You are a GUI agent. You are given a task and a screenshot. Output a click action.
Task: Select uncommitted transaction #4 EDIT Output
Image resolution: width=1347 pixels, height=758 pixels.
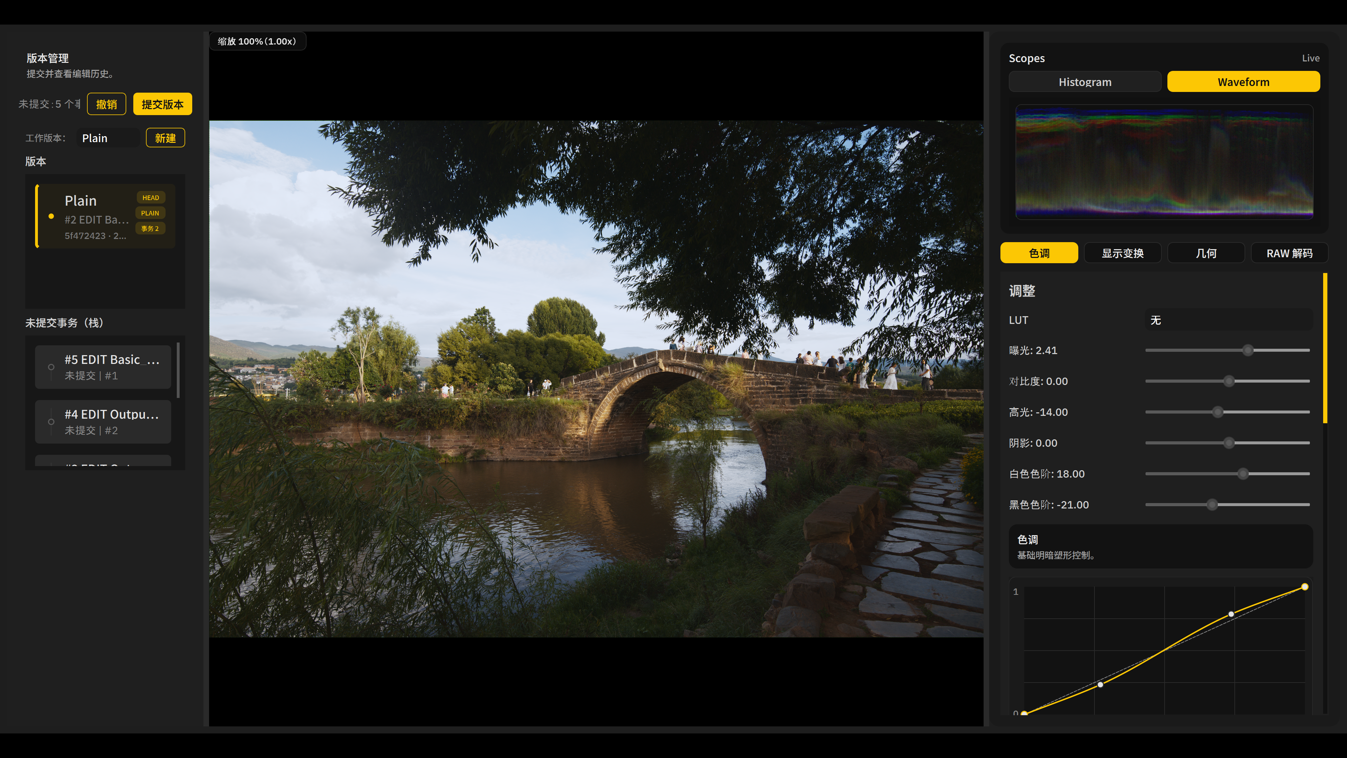pyautogui.click(x=103, y=421)
